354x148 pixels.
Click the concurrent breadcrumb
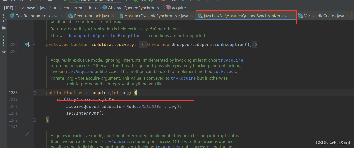74,8
